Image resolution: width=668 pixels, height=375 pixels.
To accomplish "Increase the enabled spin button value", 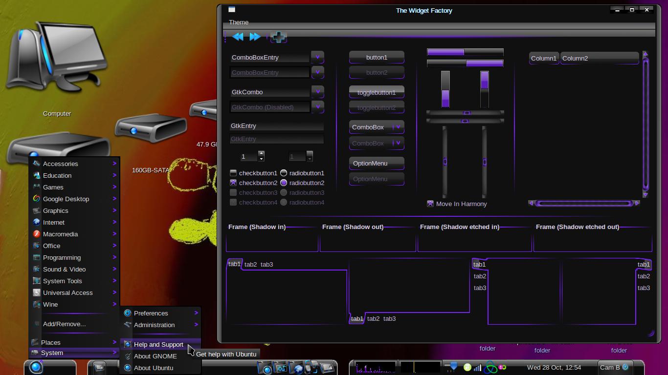I will coord(261,153).
